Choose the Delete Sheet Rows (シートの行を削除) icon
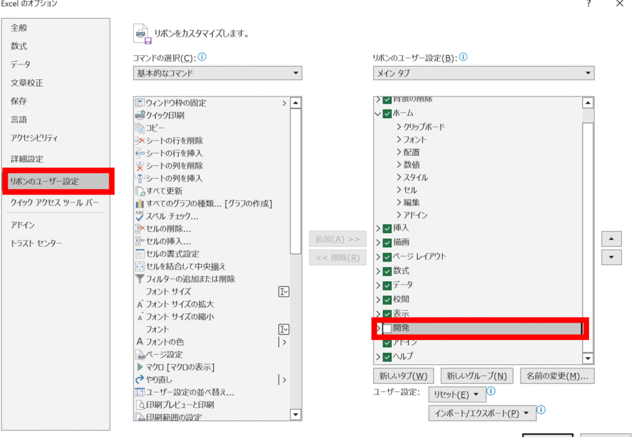 pos(140,140)
